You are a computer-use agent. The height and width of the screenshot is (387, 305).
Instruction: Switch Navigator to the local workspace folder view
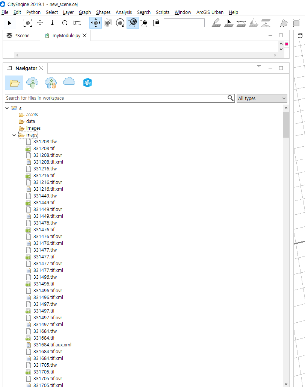tap(14, 83)
